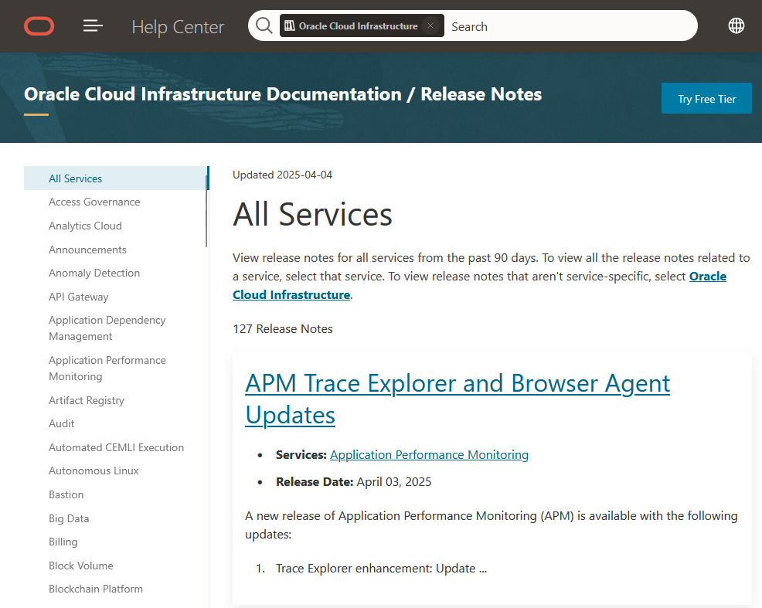Choose Artifact Registry in sidebar
This screenshot has width=762, height=608.
86,400
